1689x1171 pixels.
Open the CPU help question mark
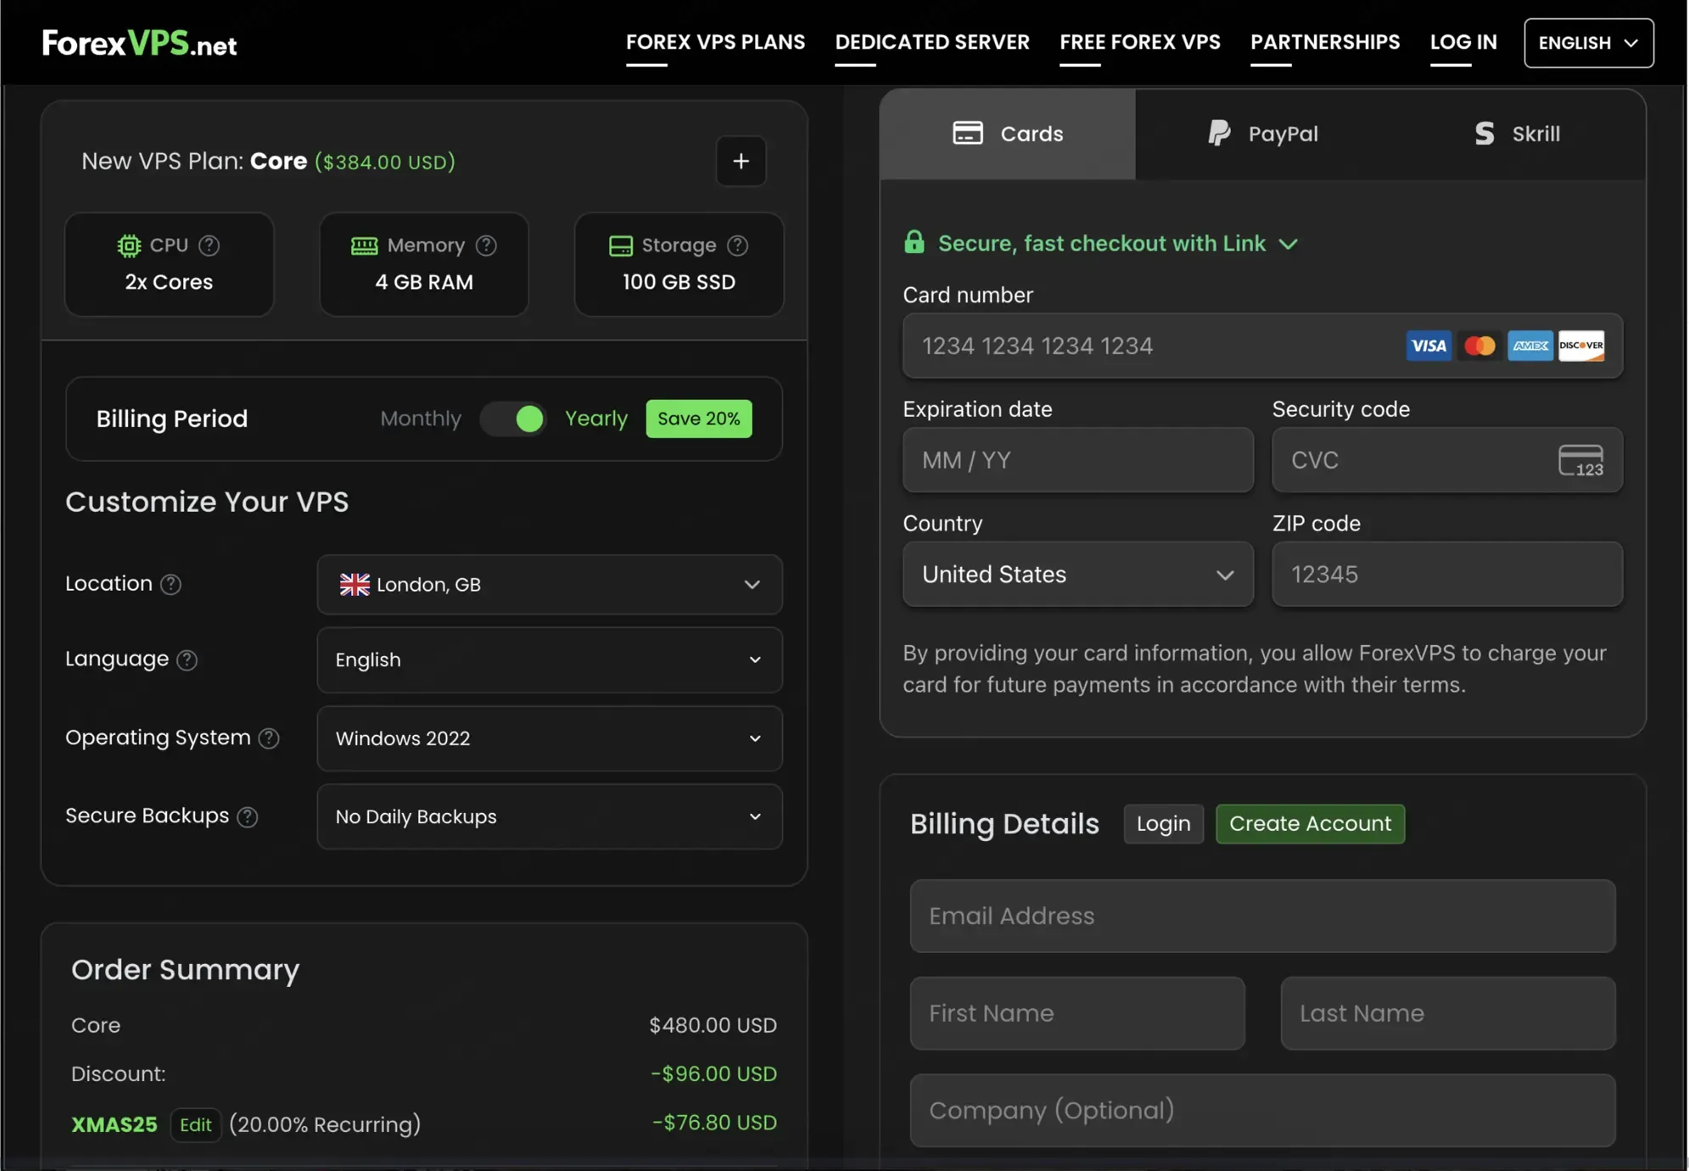click(209, 245)
